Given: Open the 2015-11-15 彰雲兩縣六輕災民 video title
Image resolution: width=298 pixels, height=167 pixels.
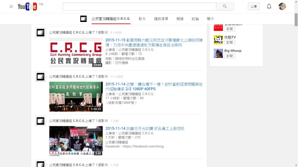Looking at the screenshot, I should coord(154,43).
